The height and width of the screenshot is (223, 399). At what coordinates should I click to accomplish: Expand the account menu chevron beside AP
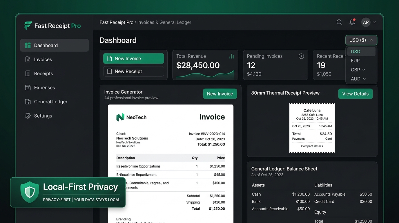(374, 22)
